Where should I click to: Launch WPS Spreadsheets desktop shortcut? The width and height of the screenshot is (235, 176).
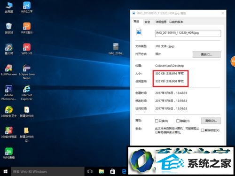pos(9,153)
